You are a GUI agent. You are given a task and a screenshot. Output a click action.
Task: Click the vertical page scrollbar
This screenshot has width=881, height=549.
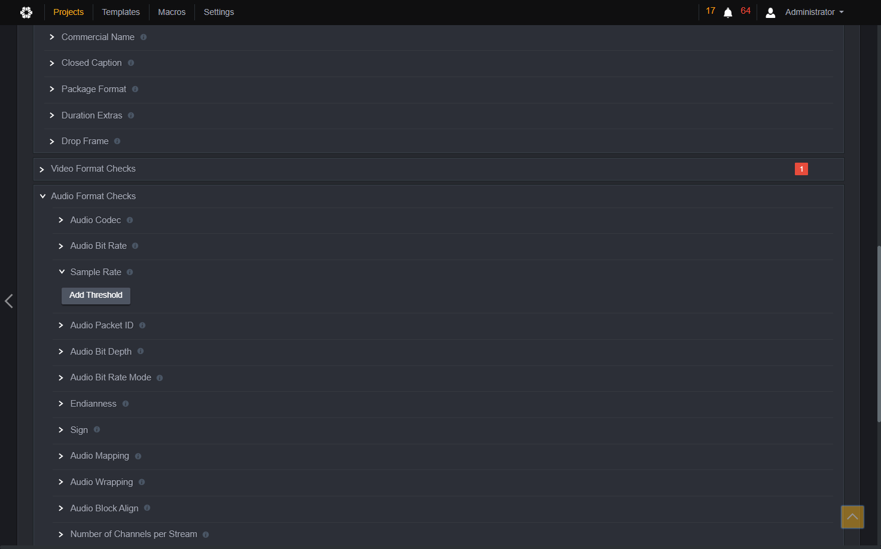(879, 333)
